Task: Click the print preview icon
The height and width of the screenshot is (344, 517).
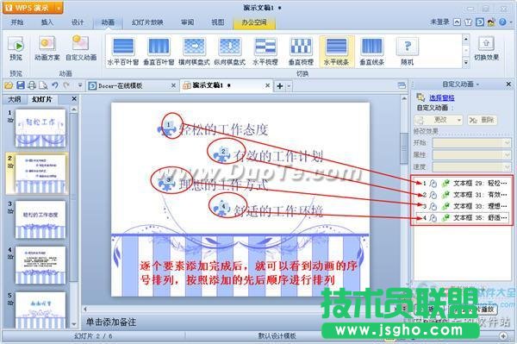Action: pyautogui.click(x=43, y=85)
